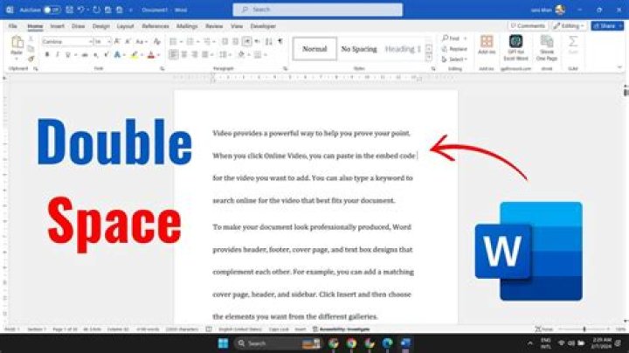This screenshot has width=629, height=353.
Task: Toggle bold formatting in the Font group
Action: [x=47, y=54]
